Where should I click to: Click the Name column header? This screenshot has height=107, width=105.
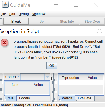point(16,85)
